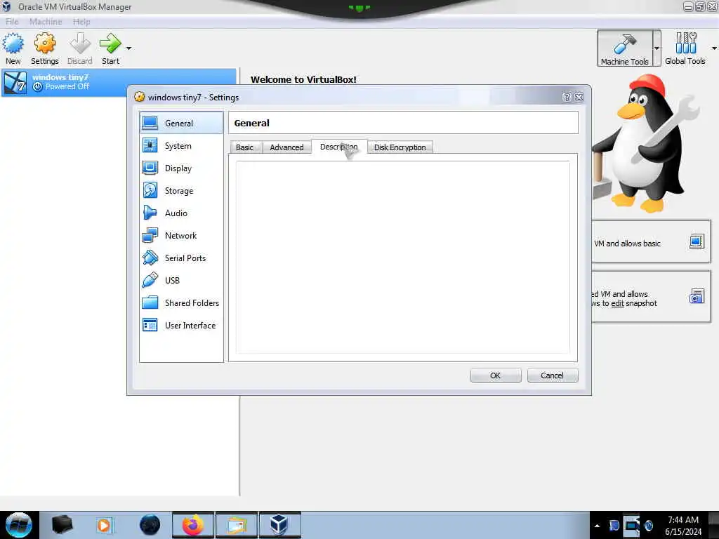Open the Serial Ports settings category
This screenshot has width=719, height=539.
[182, 258]
